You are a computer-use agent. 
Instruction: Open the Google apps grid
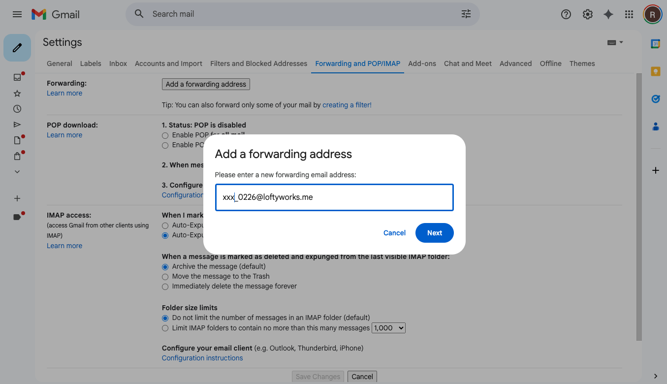click(x=629, y=14)
